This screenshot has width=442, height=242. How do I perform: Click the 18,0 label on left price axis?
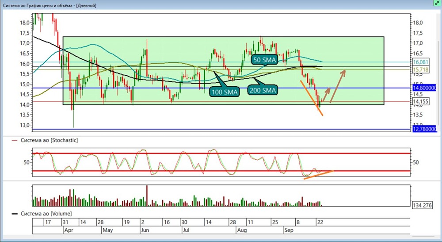[24, 23]
